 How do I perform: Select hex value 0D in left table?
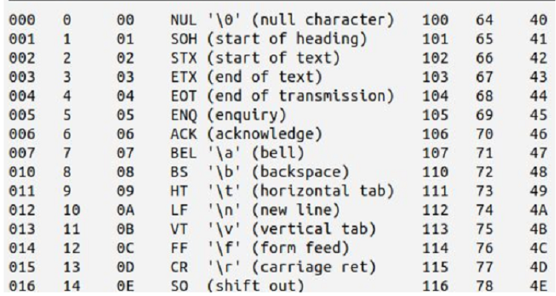tap(125, 268)
